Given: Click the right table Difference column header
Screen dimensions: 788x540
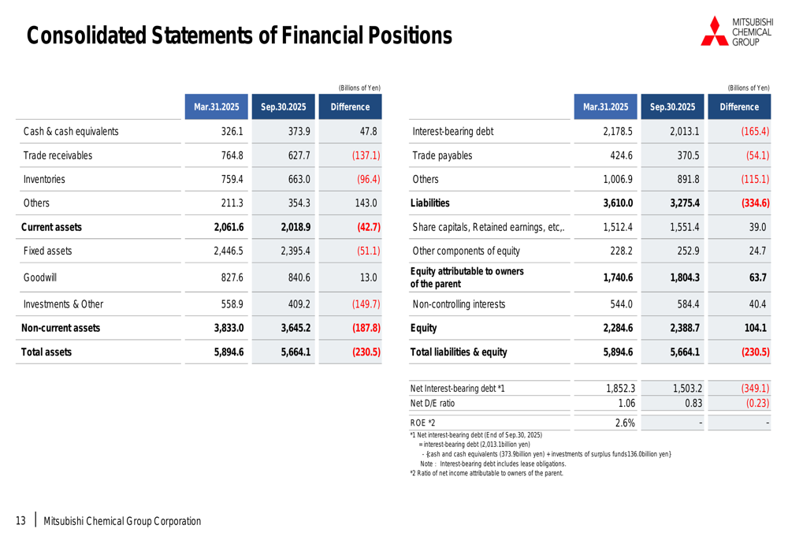Looking at the screenshot, I should (x=739, y=106).
